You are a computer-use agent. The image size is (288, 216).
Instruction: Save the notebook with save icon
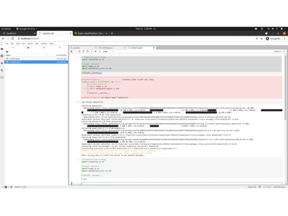71,51
